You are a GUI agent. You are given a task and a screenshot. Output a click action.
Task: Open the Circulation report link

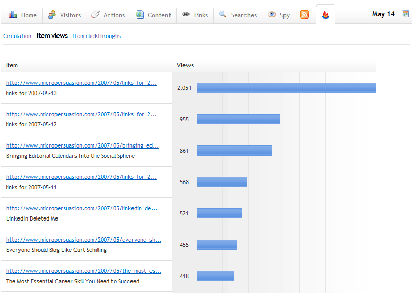(17, 36)
